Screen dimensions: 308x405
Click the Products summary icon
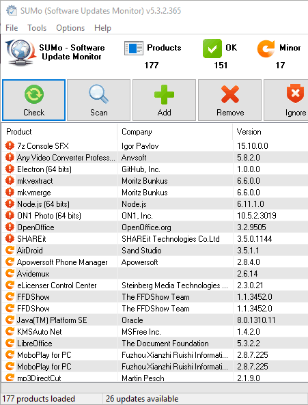(x=133, y=48)
